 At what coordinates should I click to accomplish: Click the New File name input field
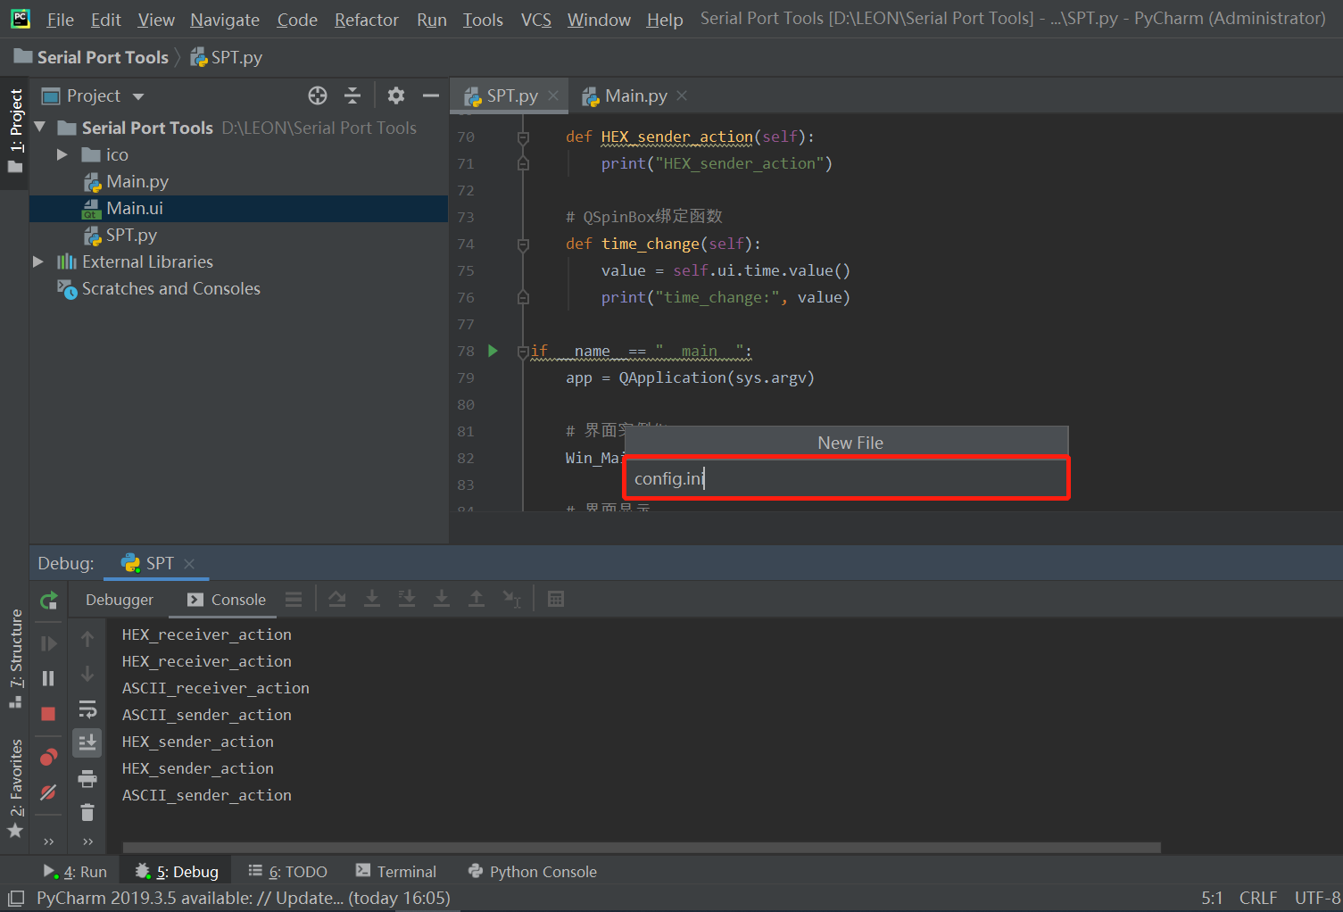pyautogui.click(x=846, y=478)
